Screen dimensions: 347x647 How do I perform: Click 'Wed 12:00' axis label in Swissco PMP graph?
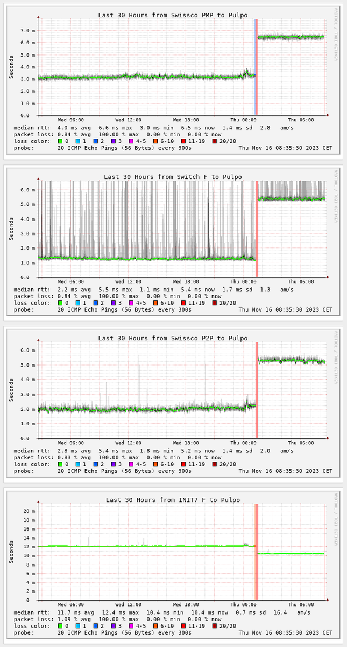128,120
